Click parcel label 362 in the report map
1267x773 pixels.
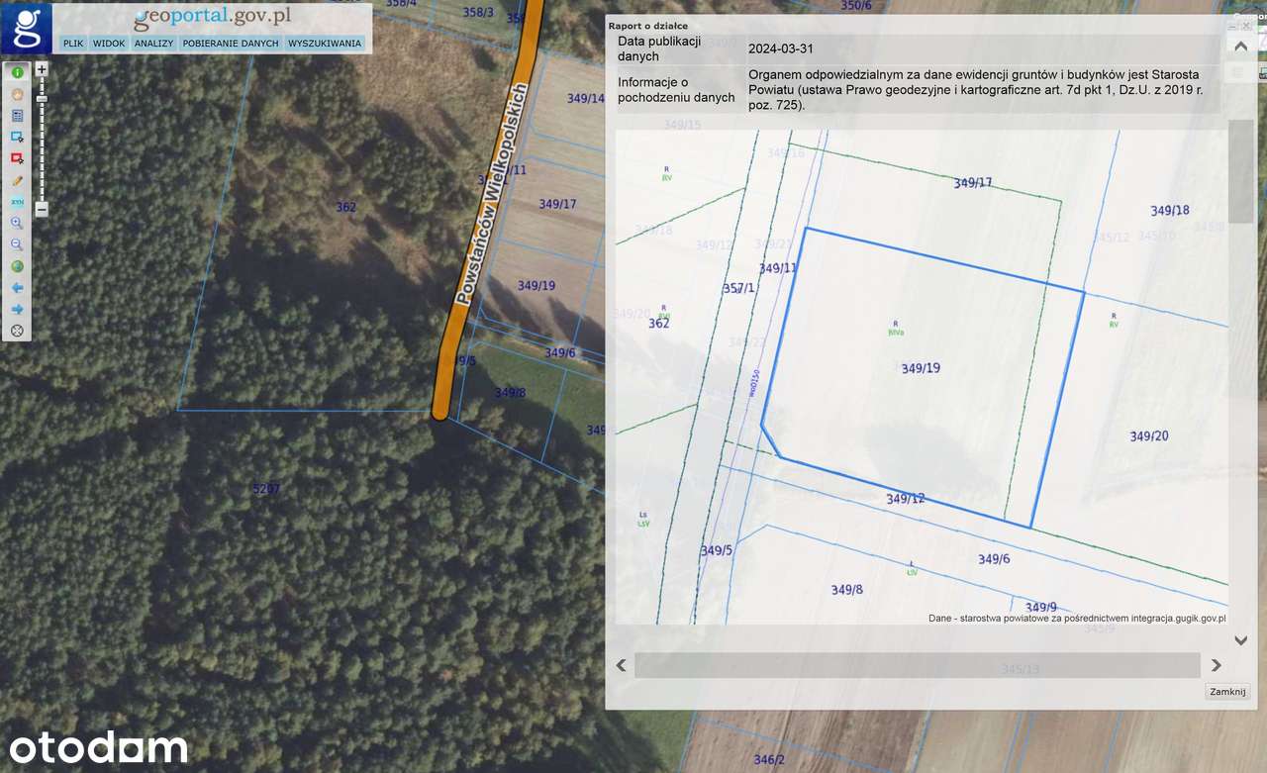coord(659,324)
